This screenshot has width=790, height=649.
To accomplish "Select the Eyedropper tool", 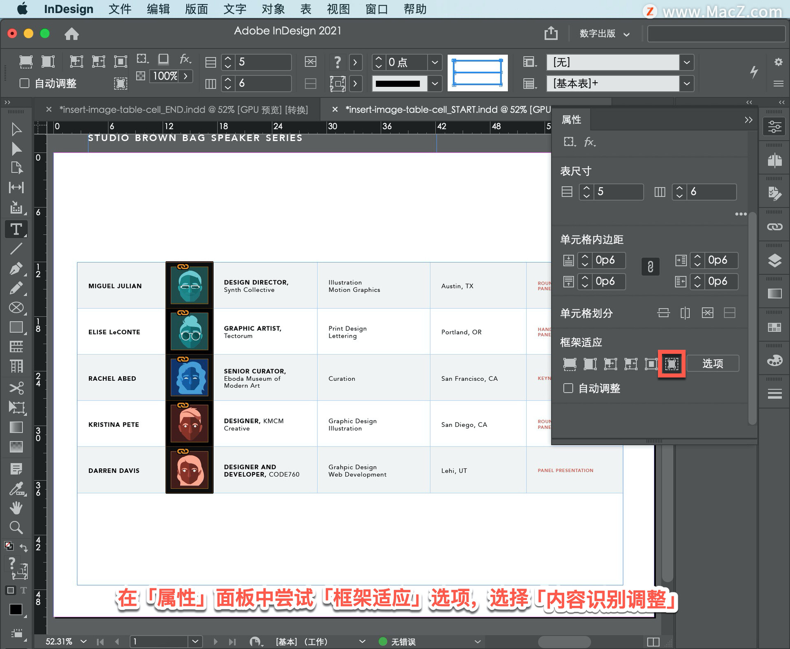I will click(x=17, y=488).
